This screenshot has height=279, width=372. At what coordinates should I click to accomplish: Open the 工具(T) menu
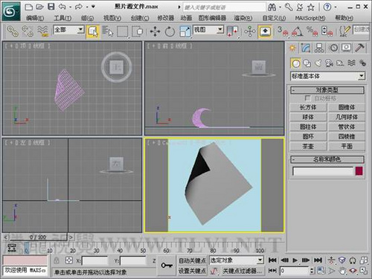(62, 18)
